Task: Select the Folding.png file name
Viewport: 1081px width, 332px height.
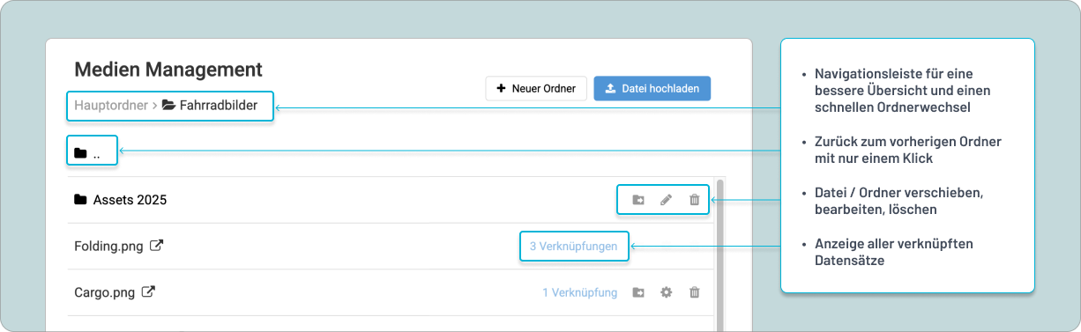Action: point(109,246)
